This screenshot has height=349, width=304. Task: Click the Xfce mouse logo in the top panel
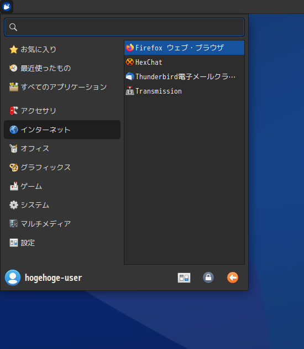7,7
